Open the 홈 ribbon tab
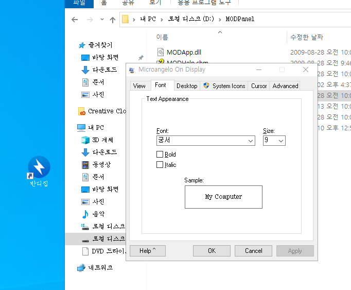Image resolution: width=351 pixels, height=290 pixels. (104, 3)
